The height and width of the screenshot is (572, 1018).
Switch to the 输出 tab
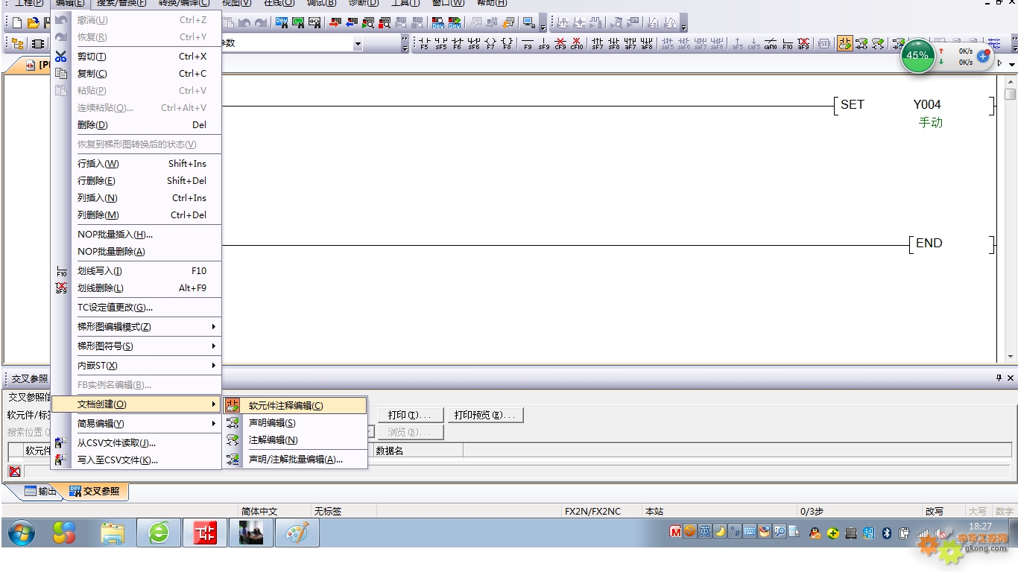pyautogui.click(x=41, y=492)
